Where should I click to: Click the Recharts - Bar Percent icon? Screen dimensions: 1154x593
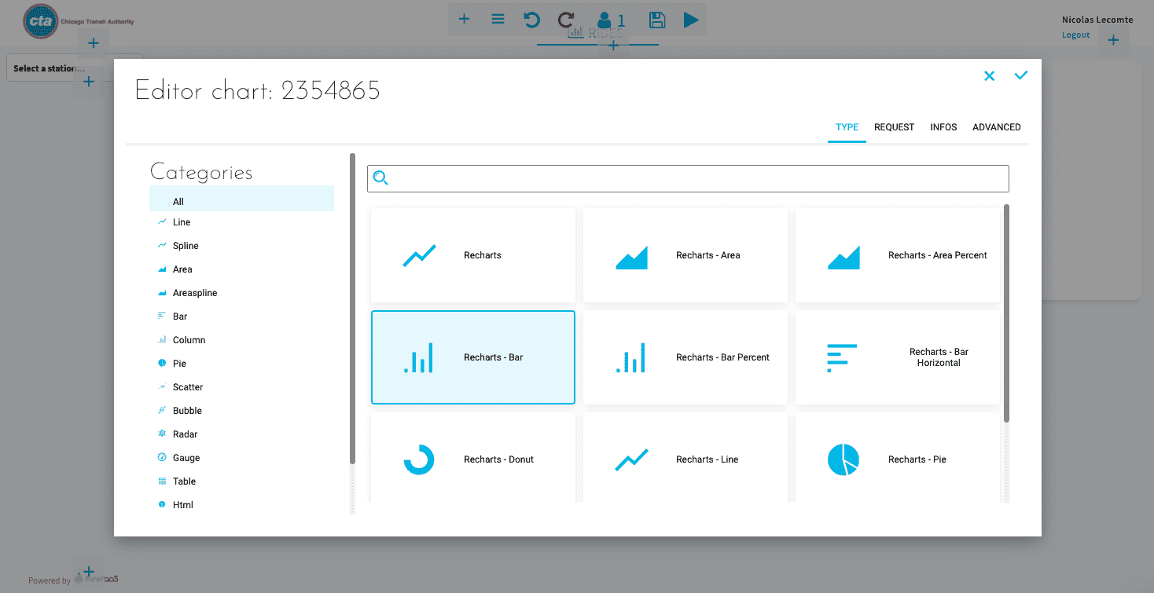coord(631,357)
